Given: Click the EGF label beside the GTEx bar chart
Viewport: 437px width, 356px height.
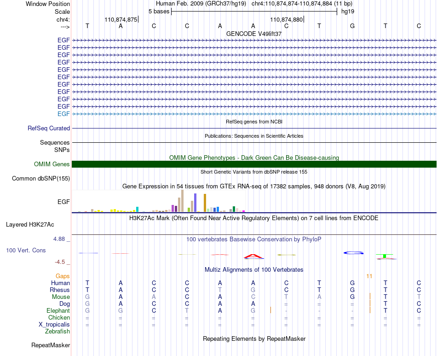Looking at the screenshot, I should pyautogui.click(x=63, y=202).
